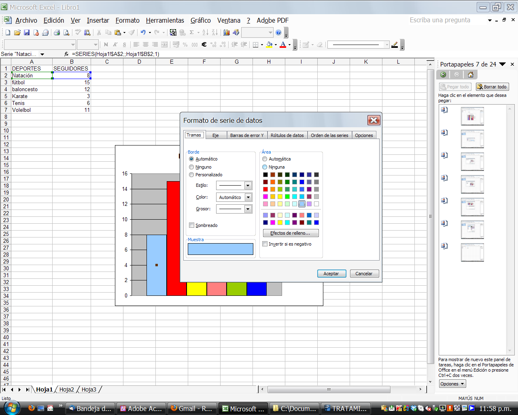Switch to the Eje tab

pyautogui.click(x=216, y=135)
